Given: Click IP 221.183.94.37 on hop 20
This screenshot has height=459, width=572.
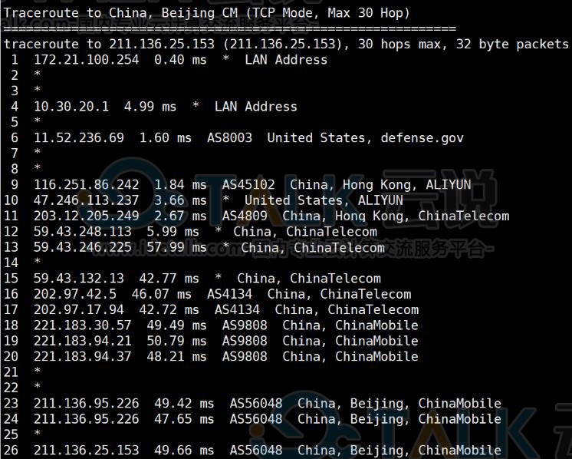Looking at the screenshot, I should click(x=83, y=356).
